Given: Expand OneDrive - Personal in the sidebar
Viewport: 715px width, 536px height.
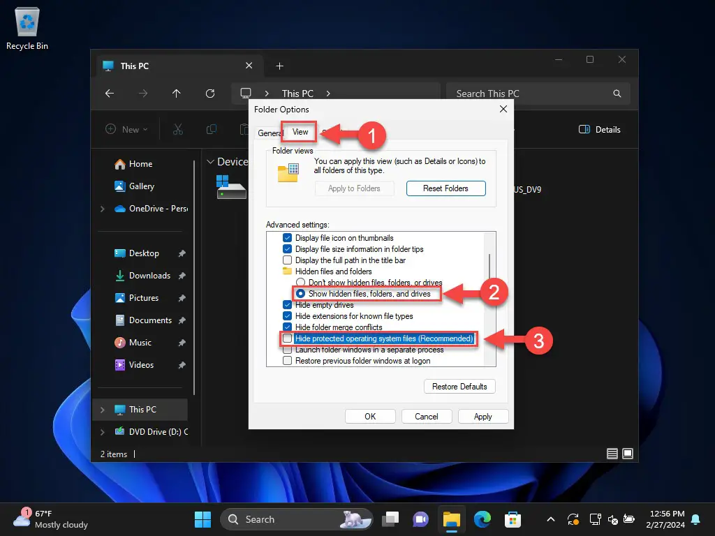Looking at the screenshot, I should [x=102, y=209].
